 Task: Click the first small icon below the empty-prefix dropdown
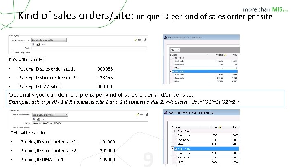click(33, 44)
